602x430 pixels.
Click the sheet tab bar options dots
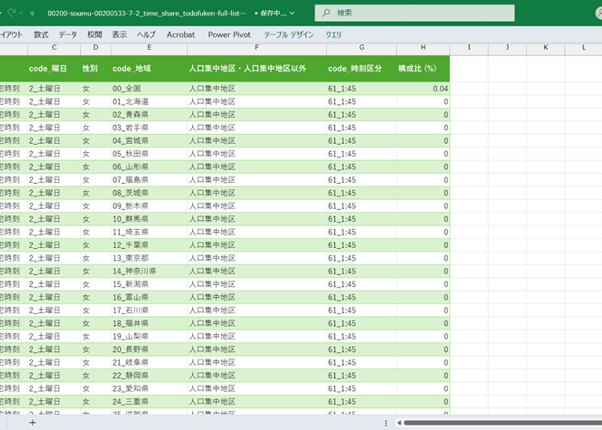386,423
